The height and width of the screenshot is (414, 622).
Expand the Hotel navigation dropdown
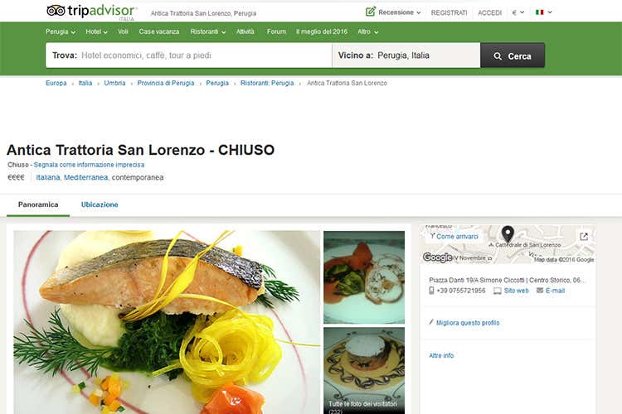96,31
